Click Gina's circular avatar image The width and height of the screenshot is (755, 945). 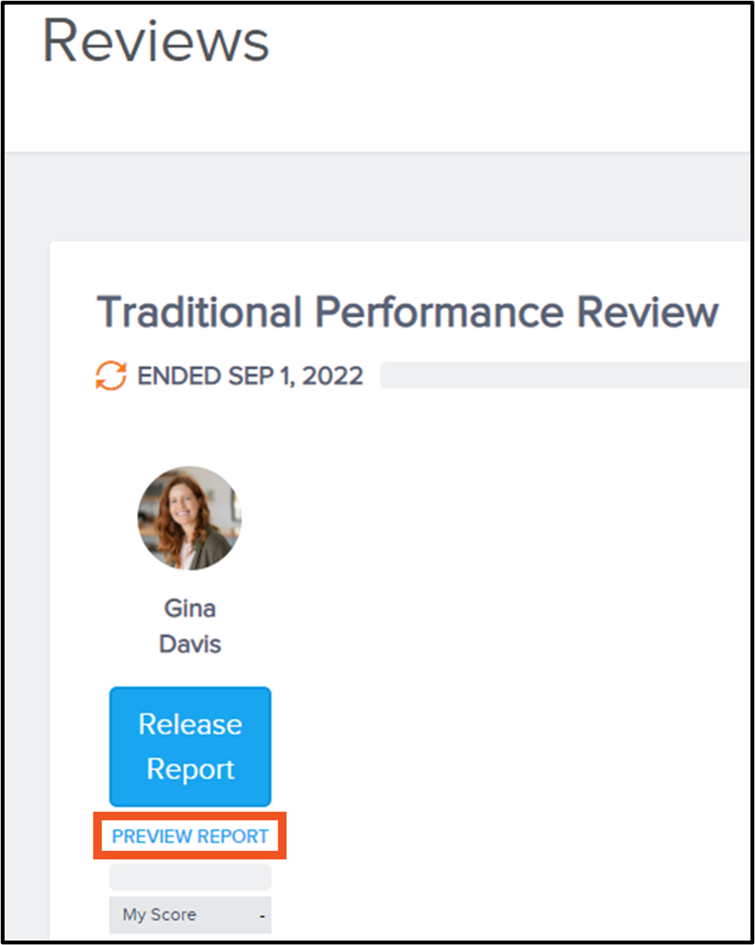[189, 518]
